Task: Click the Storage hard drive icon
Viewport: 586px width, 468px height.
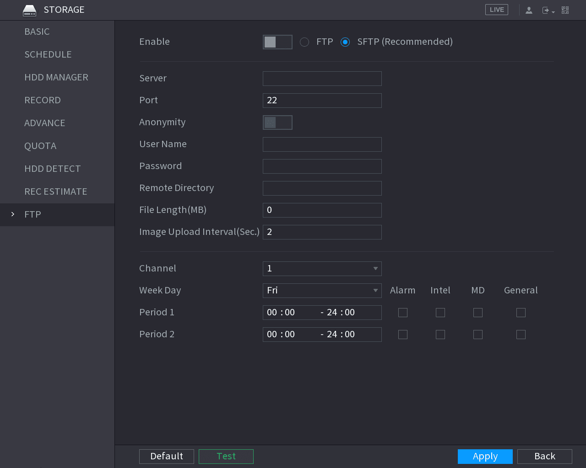Action: click(29, 10)
